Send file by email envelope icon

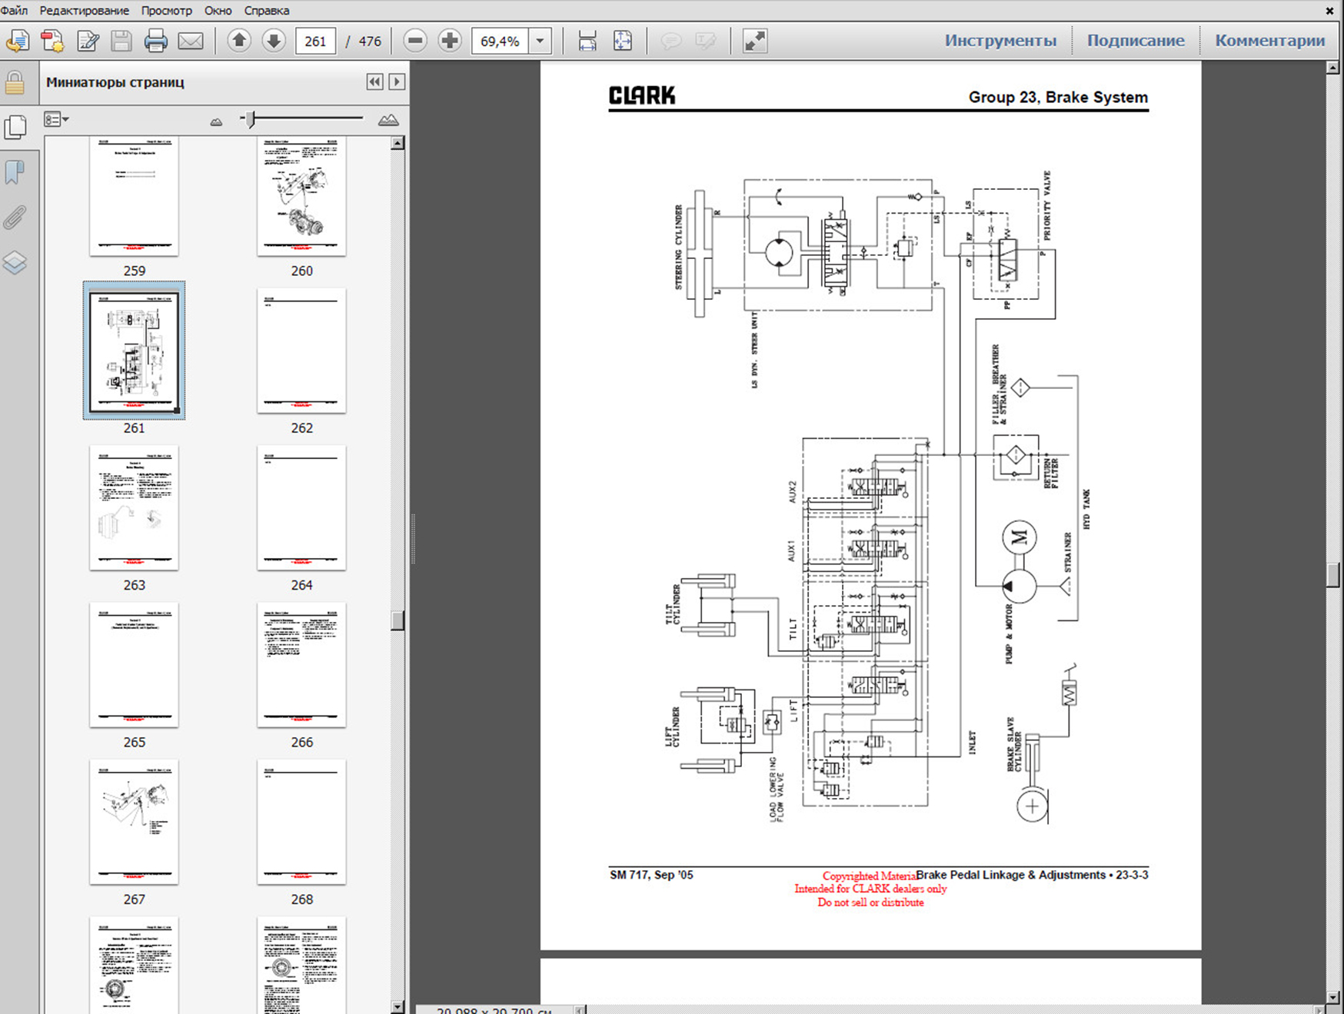pyautogui.click(x=190, y=41)
